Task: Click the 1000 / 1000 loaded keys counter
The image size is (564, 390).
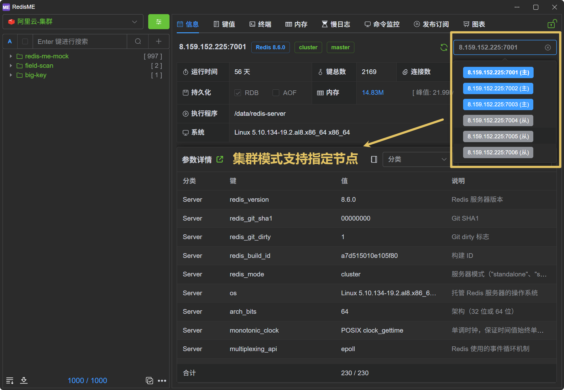Action: [x=87, y=381]
